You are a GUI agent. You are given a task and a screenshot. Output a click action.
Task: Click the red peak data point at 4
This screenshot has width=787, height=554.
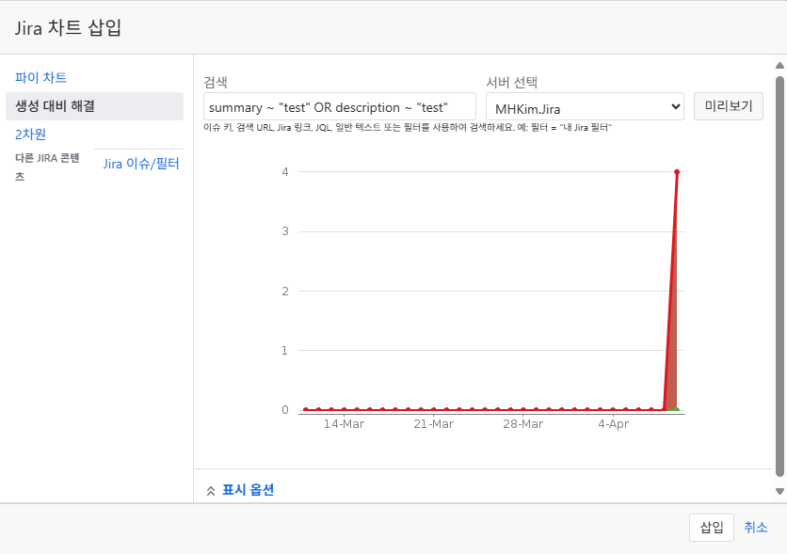677,172
